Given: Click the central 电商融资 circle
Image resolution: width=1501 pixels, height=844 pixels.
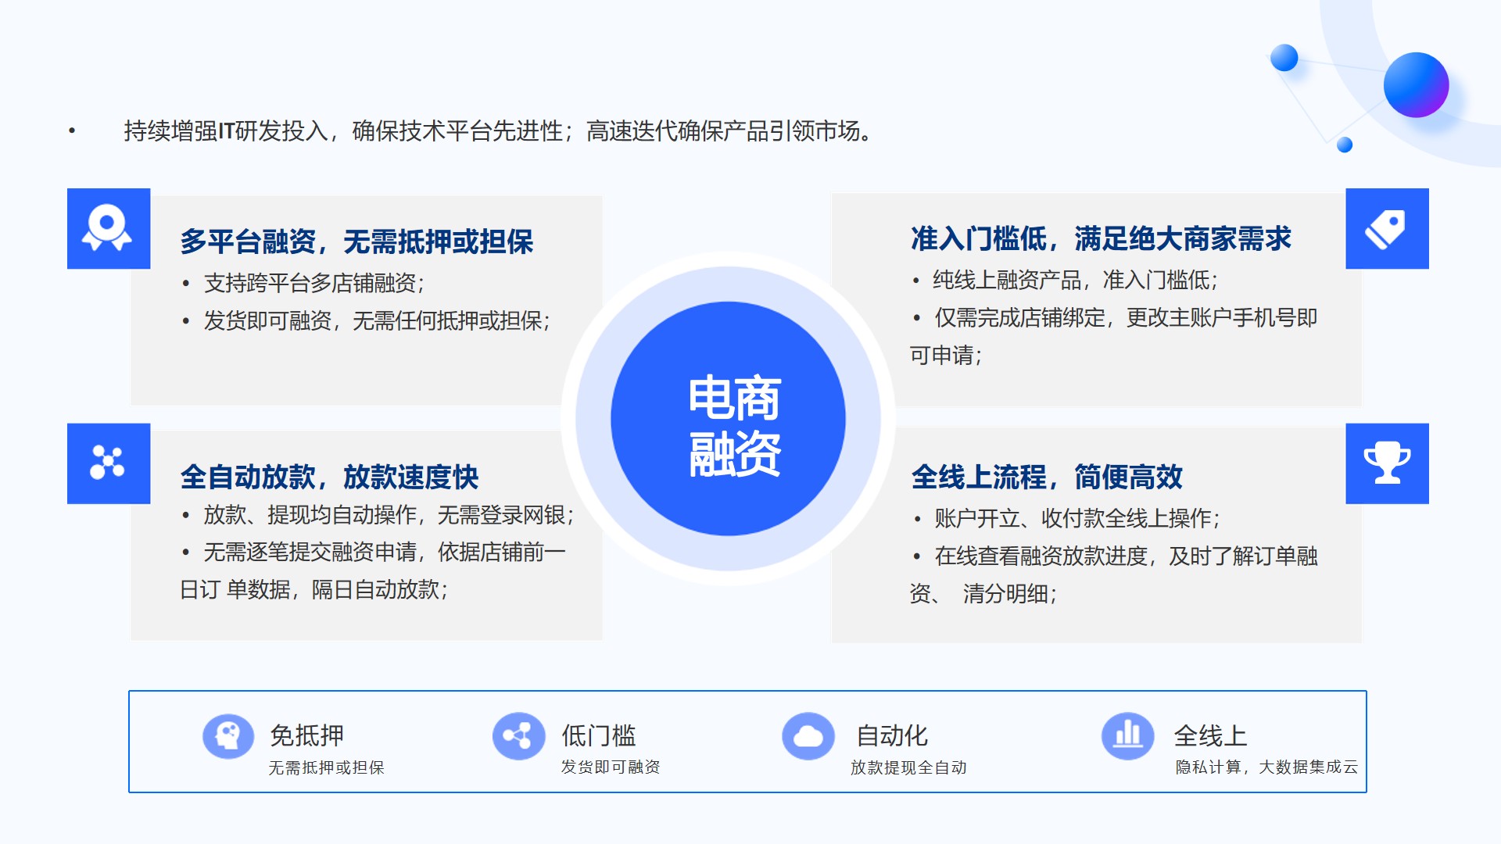Looking at the screenshot, I should coord(728,419).
